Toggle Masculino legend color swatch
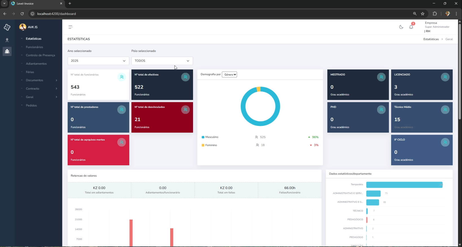The width and height of the screenshot is (462, 247). pos(203,137)
